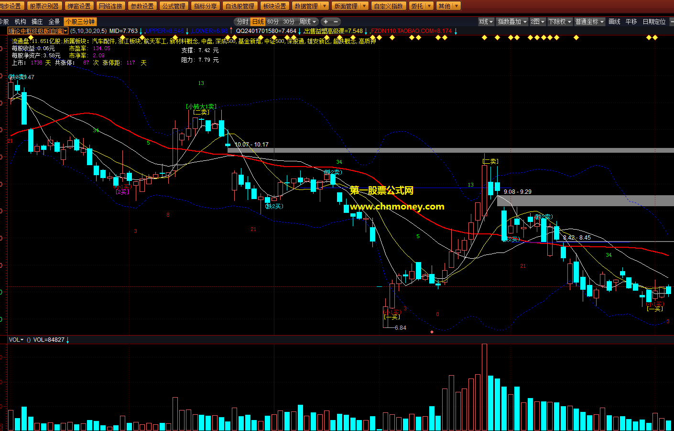
Task: Click the 支撑: 7.42 元 support label
Action: pos(200,50)
